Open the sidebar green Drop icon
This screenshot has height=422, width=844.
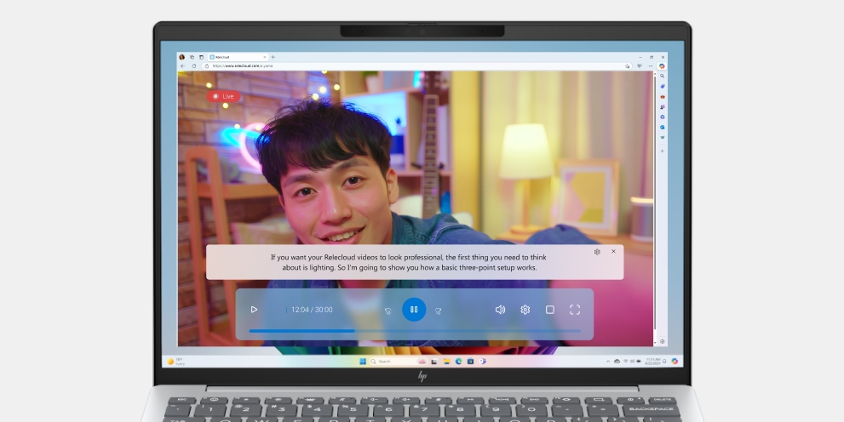click(662, 138)
